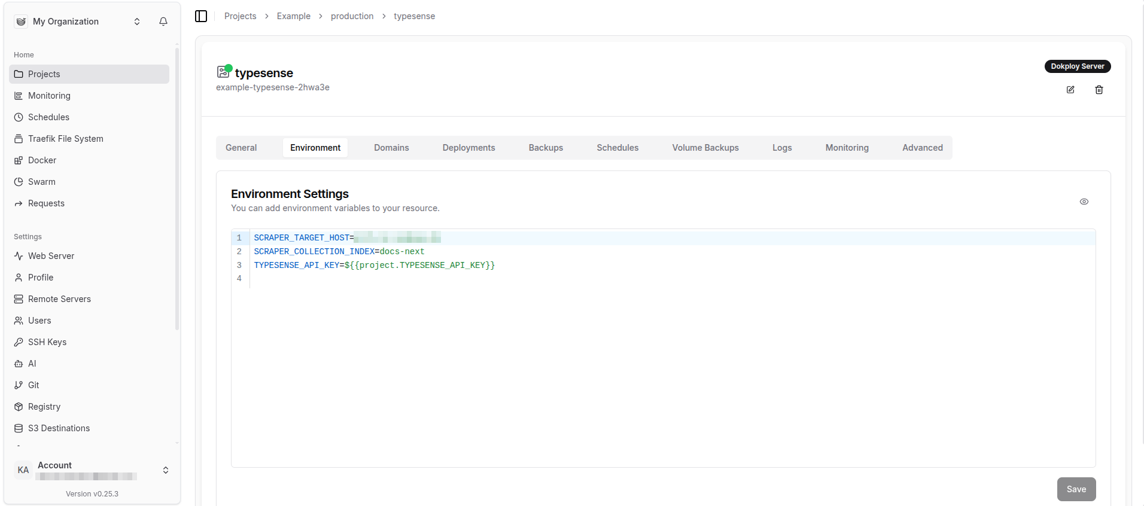
Task: Click the edit typesense pencil icon
Action: [x=1070, y=90]
